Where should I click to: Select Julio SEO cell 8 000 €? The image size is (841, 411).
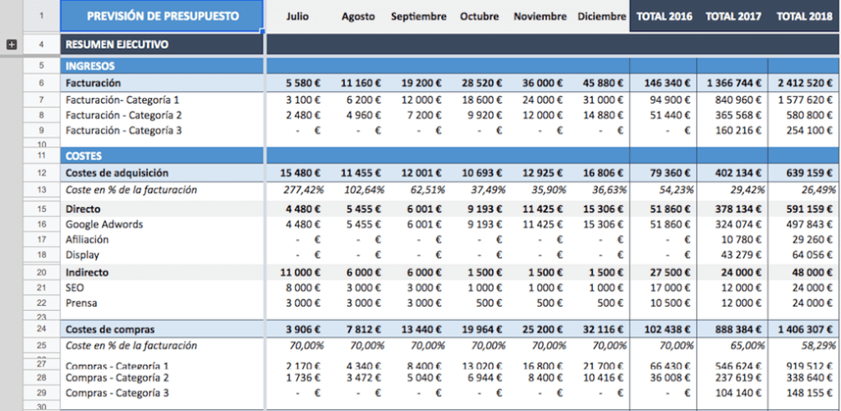(303, 289)
